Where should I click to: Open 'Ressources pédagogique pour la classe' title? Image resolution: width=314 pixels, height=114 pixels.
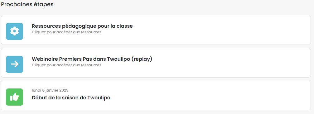[82, 26]
